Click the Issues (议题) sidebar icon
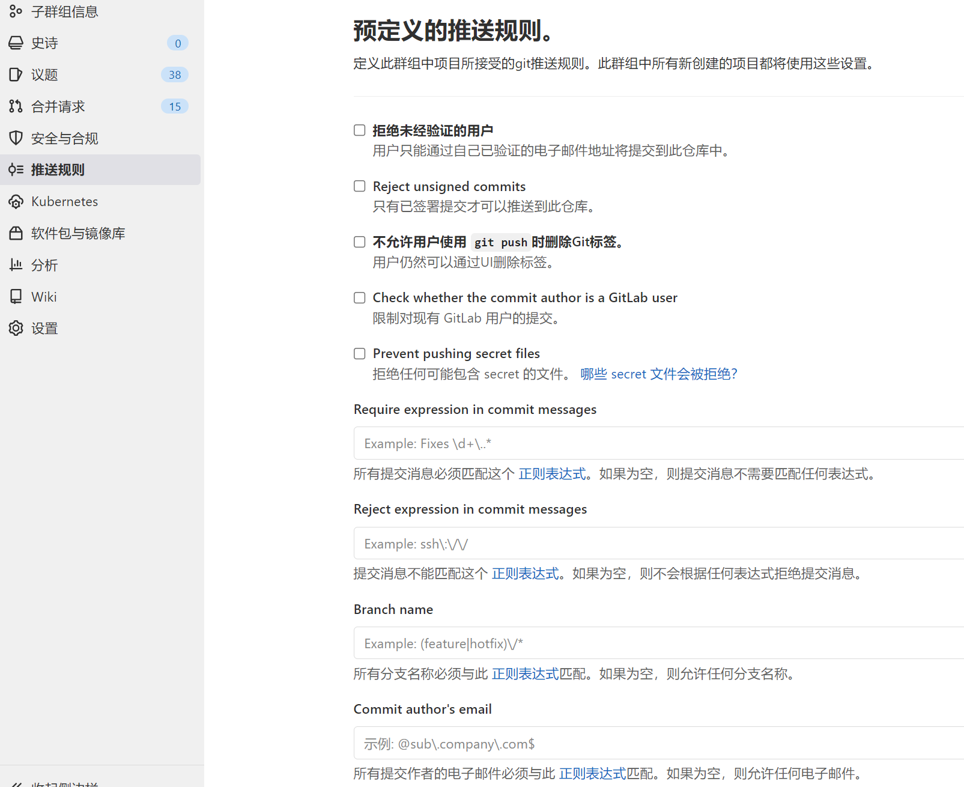Image resolution: width=964 pixels, height=787 pixels. click(16, 74)
